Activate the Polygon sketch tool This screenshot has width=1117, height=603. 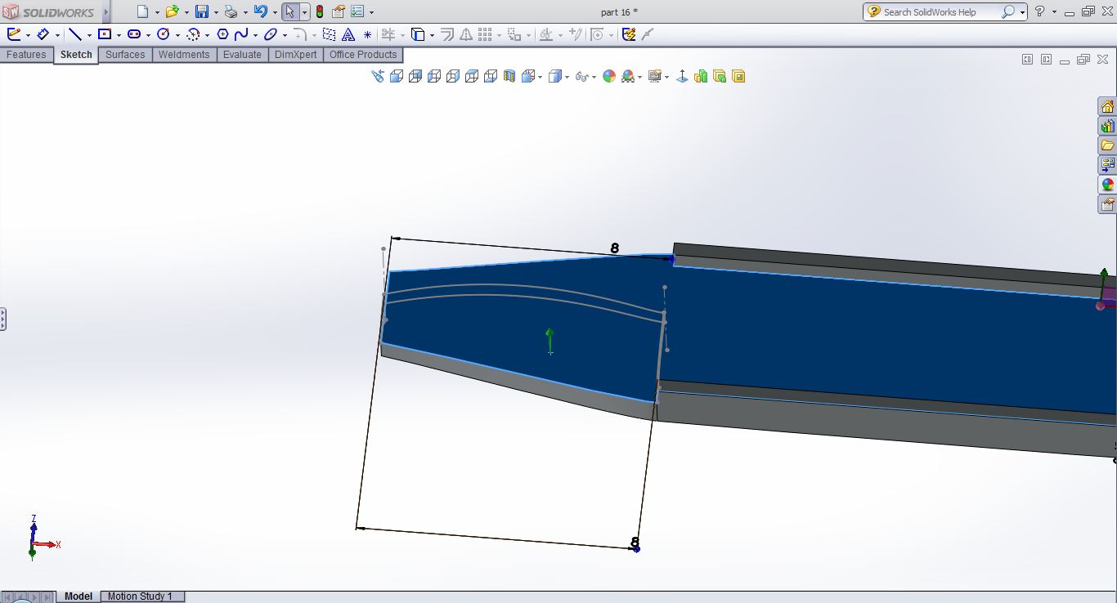(222, 34)
